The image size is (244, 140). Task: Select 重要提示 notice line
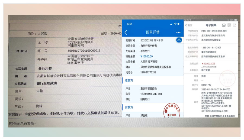pyautogui.click(x=64, y=113)
